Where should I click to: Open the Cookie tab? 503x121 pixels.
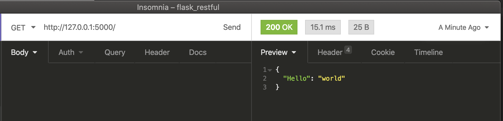[383, 52]
